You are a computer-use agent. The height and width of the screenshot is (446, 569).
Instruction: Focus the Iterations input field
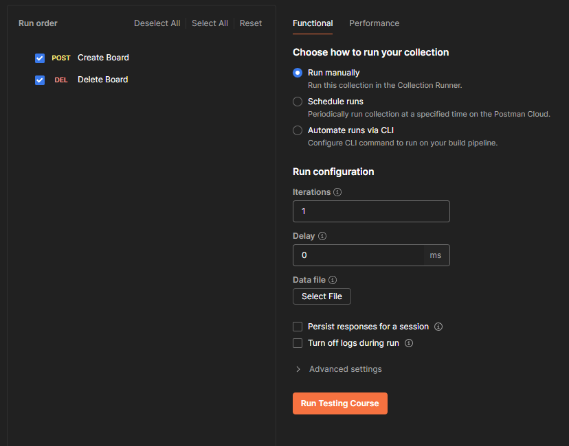coord(371,211)
